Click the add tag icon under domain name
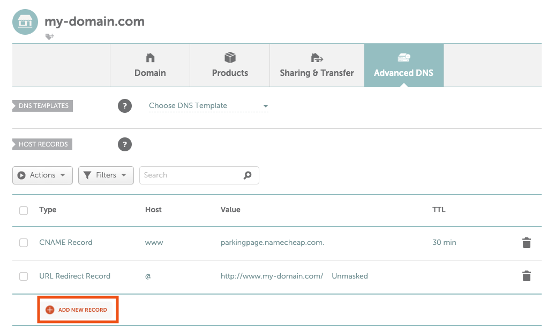 49,36
